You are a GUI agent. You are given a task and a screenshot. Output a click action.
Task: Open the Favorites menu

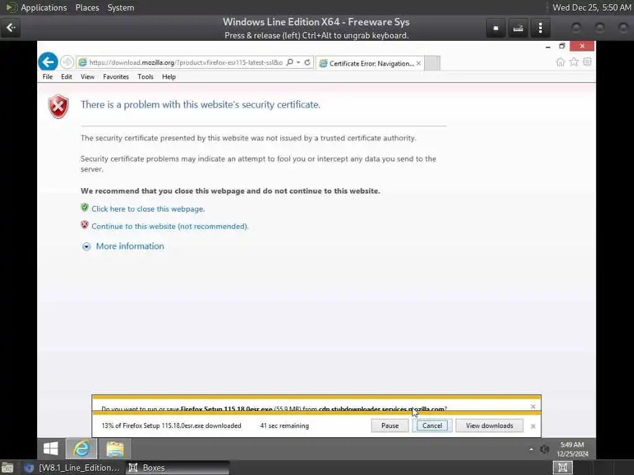(116, 77)
